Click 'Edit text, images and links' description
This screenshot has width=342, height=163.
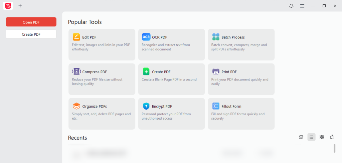(101, 47)
